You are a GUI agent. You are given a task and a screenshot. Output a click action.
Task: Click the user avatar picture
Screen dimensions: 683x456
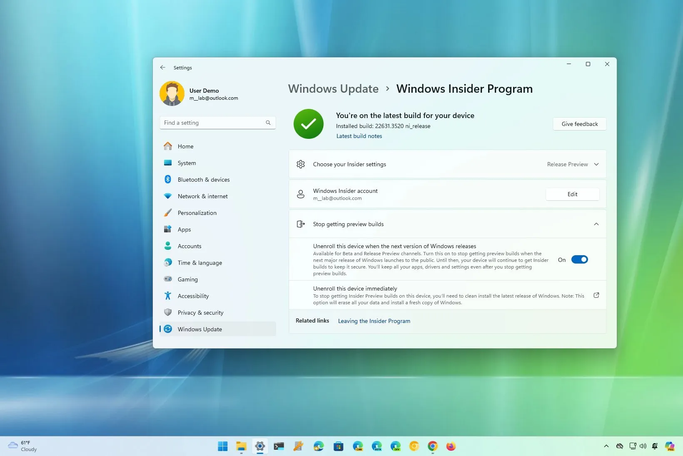point(172,94)
